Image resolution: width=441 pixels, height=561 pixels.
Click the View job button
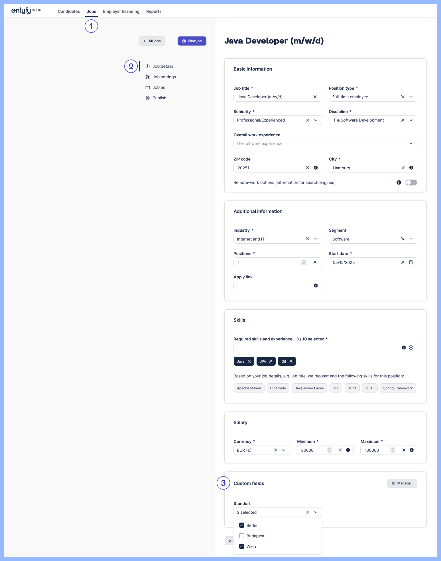pyautogui.click(x=192, y=41)
